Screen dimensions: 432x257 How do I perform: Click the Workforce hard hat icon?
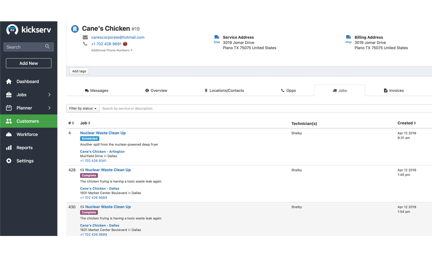[9, 134]
